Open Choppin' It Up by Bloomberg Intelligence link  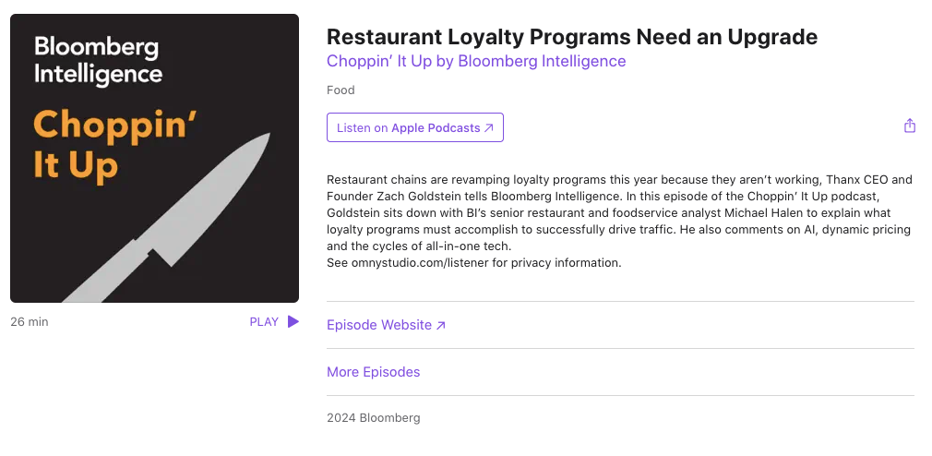tap(476, 61)
